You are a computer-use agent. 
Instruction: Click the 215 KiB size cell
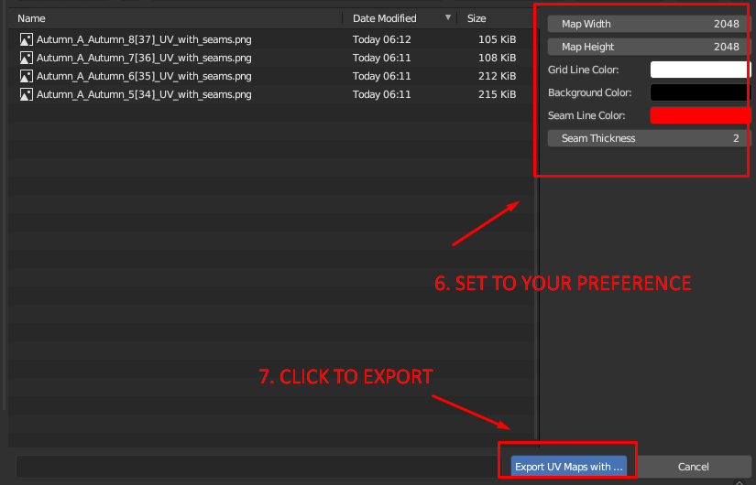pos(497,94)
